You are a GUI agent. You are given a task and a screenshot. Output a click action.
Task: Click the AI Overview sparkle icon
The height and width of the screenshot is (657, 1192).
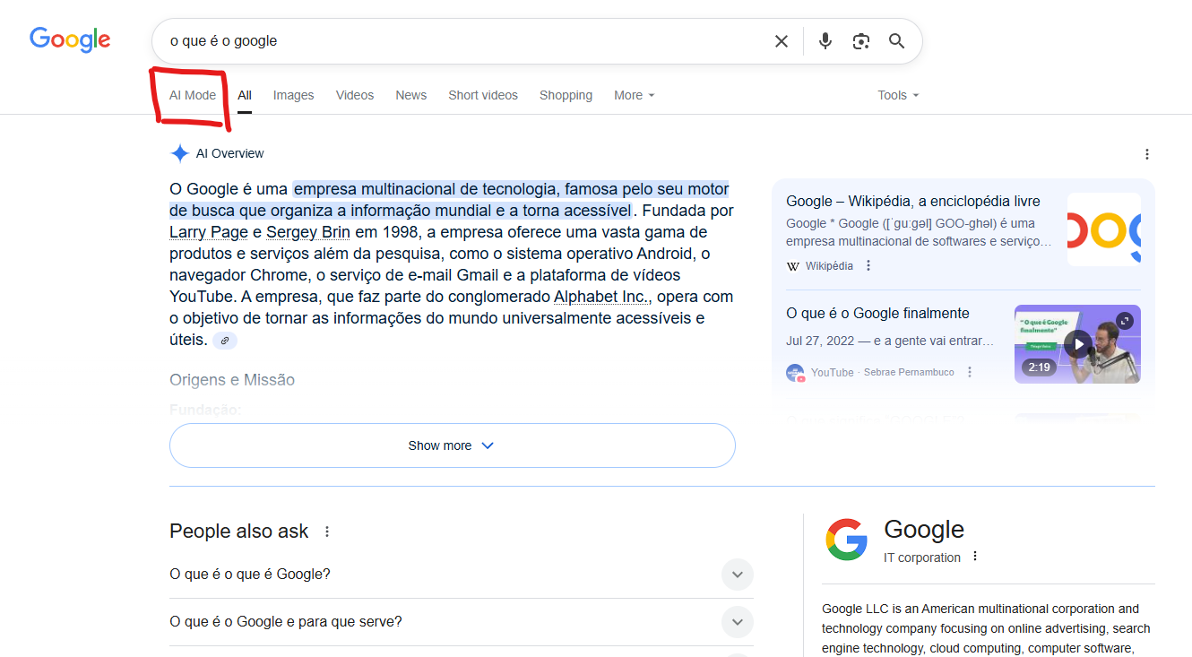click(179, 152)
